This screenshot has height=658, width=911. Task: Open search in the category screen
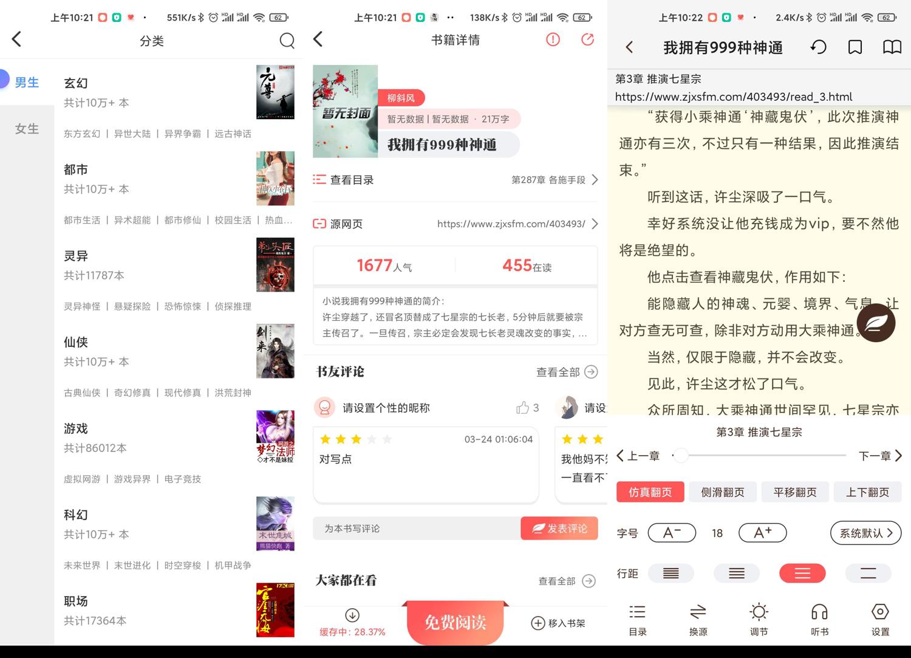[287, 41]
